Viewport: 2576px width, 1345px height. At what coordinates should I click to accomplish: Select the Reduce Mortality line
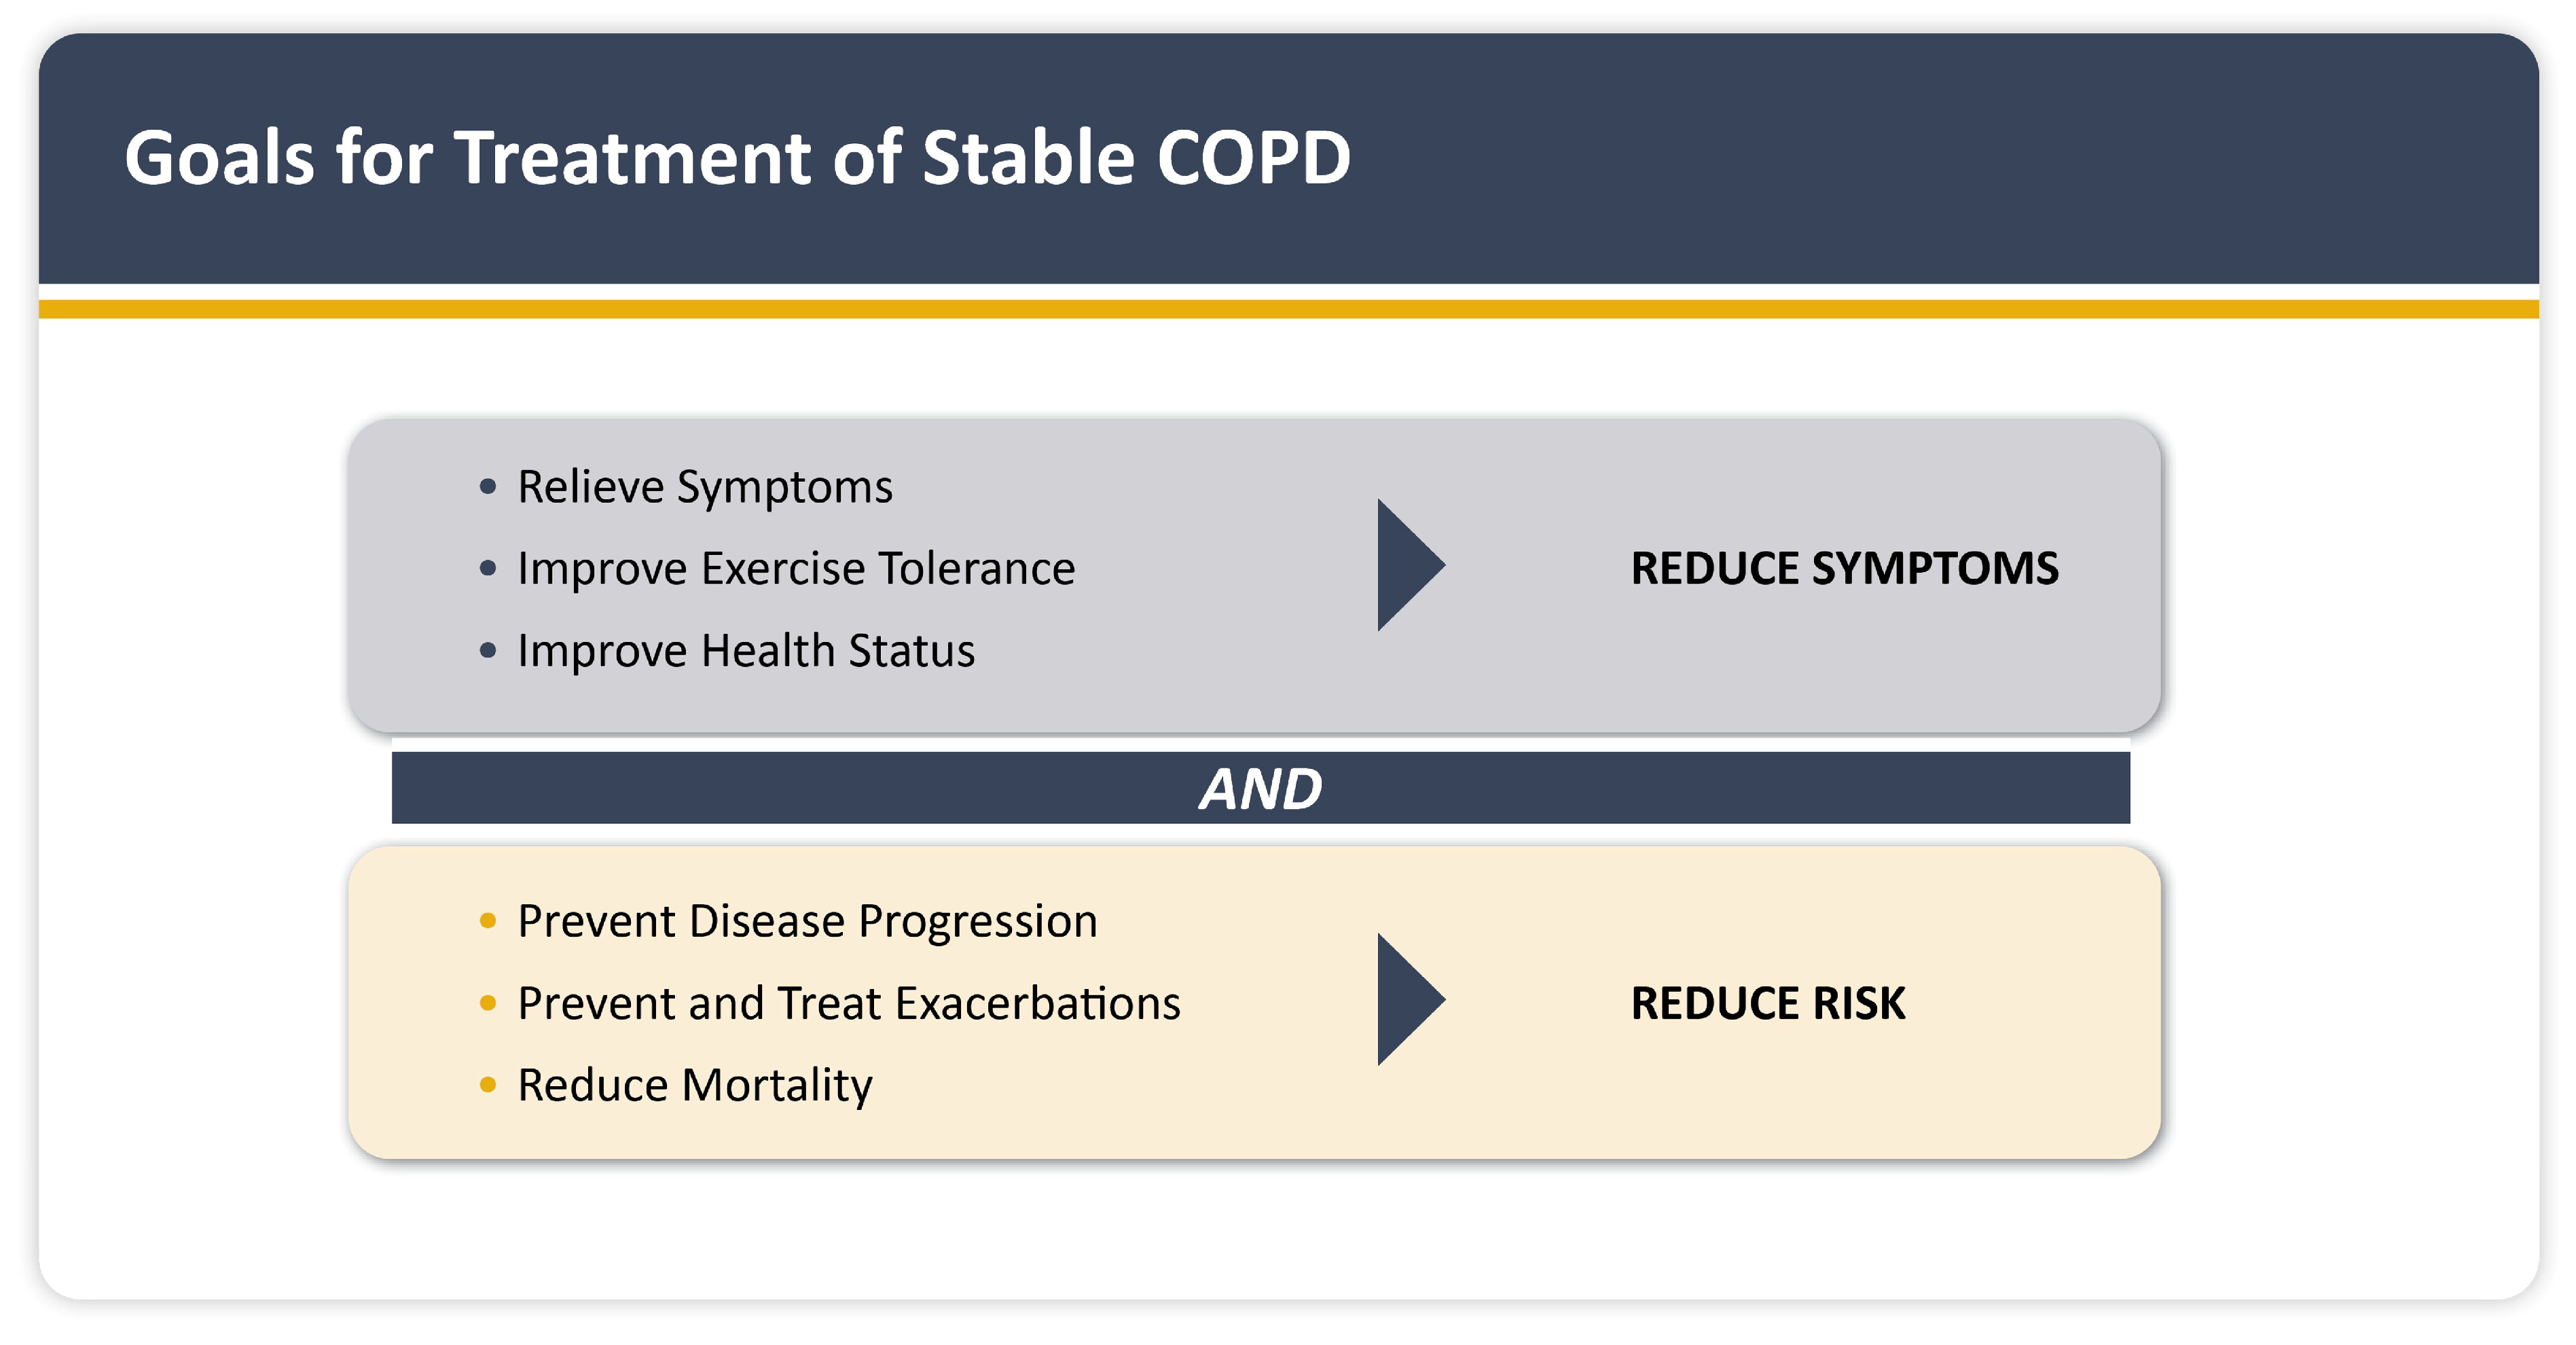694,1085
